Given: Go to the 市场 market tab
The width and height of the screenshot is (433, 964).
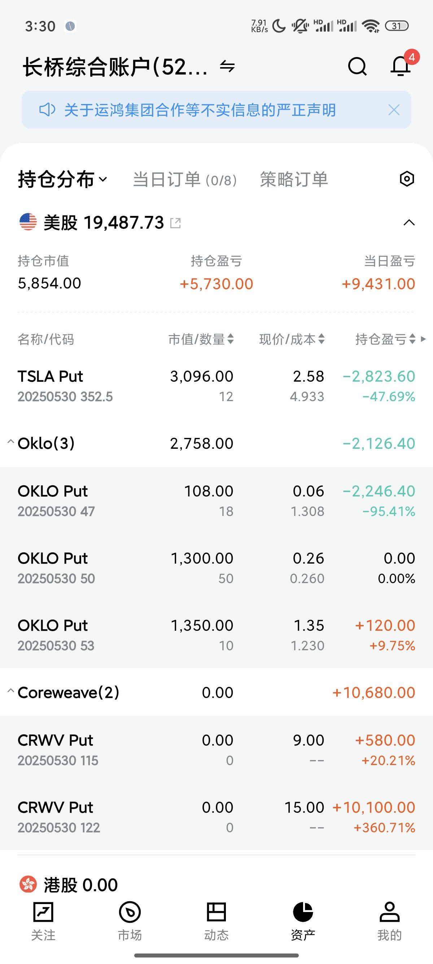Looking at the screenshot, I should [x=130, y=921].
